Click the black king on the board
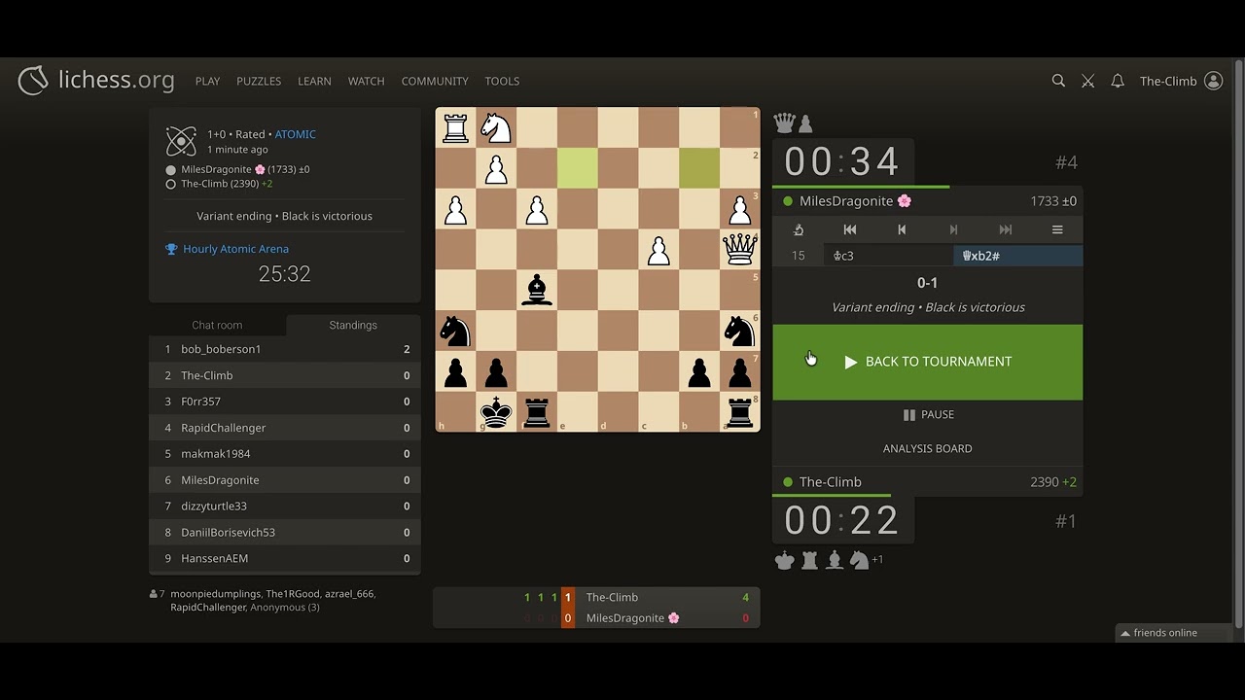 tap(496, 412)
